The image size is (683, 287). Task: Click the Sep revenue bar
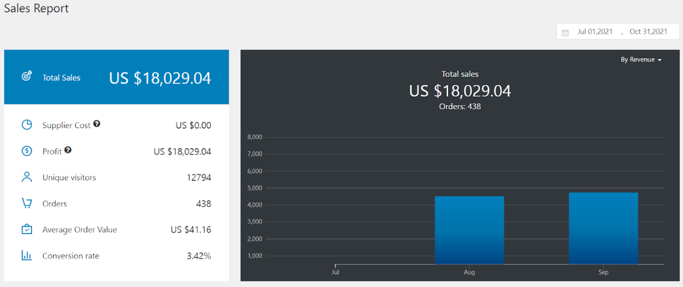[x=603, y=228]
